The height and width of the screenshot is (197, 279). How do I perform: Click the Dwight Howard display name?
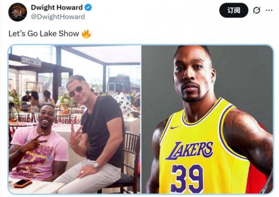click(57, 7)
